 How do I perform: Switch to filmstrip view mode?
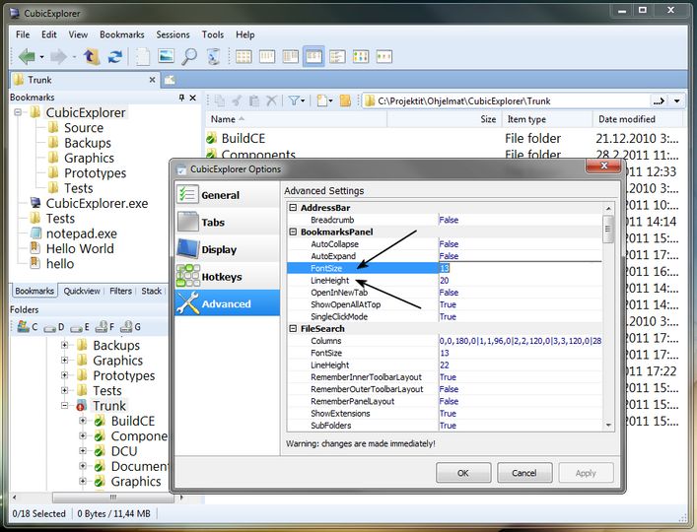tap(384, 57)
